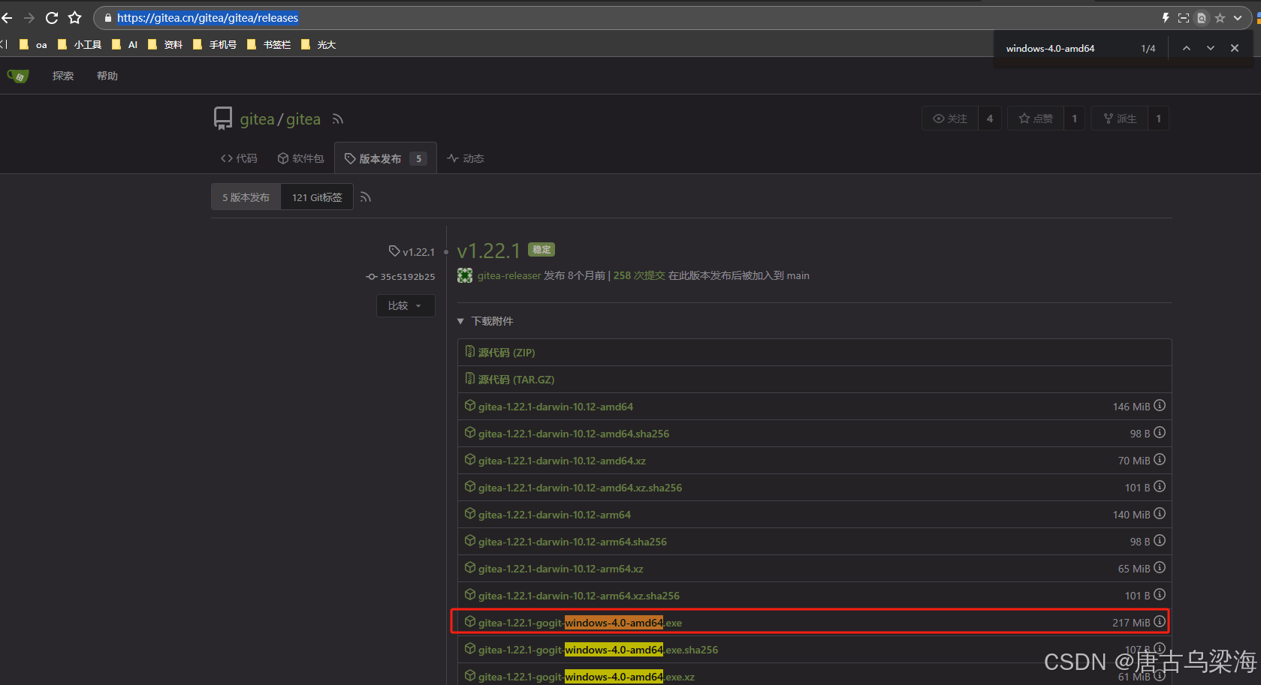Open the fork count next to 派生

point(1159,119)
